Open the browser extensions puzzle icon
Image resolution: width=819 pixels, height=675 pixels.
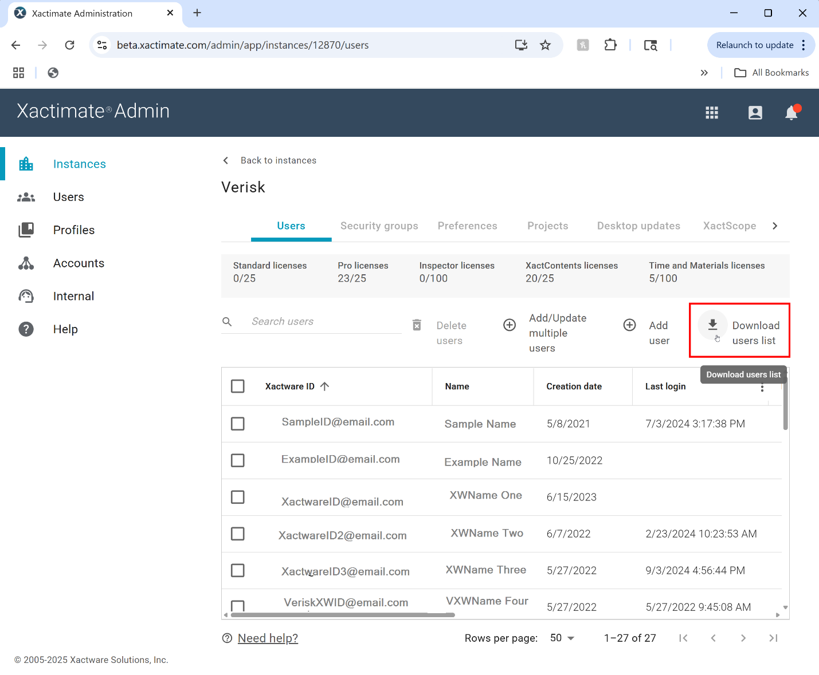pyautogui.click(x=610, y=45)
